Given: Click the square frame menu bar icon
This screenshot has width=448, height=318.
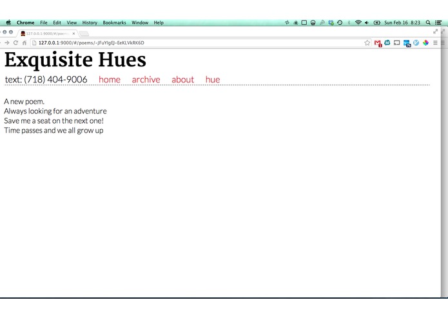Looking at the screenshot, I should point(304,23).
